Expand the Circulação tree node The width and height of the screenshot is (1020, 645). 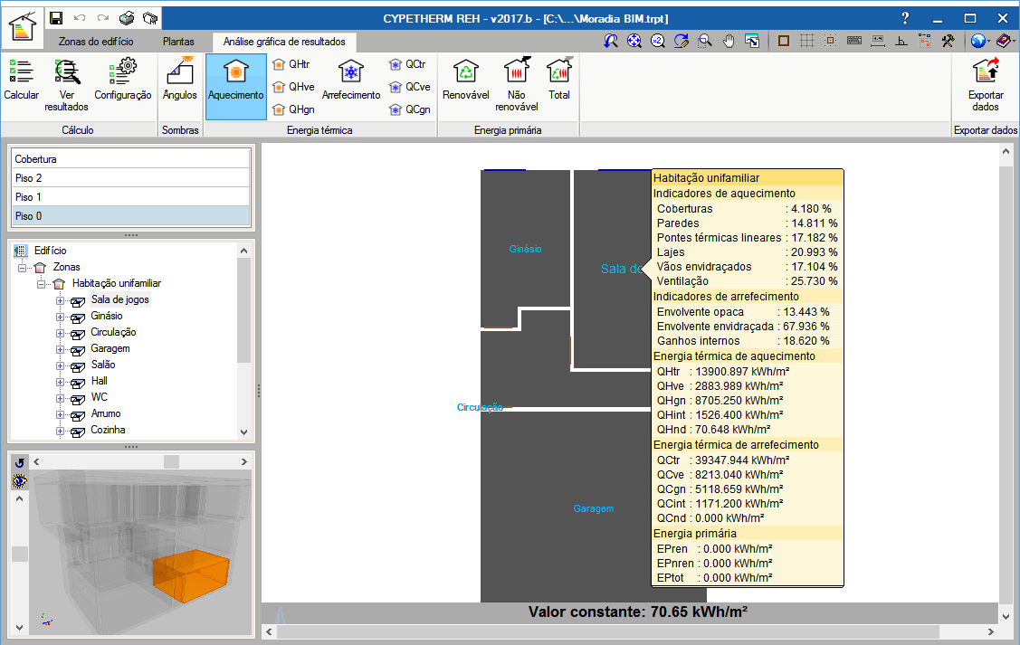[60, 333]
